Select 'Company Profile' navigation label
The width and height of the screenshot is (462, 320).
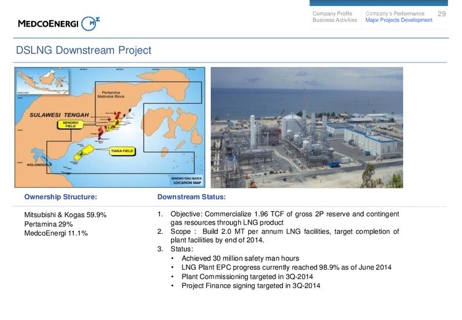click(333, 13)
